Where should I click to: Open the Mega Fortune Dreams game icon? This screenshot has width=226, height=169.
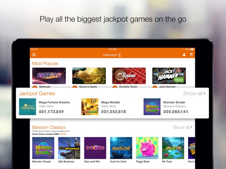point(27,107)
